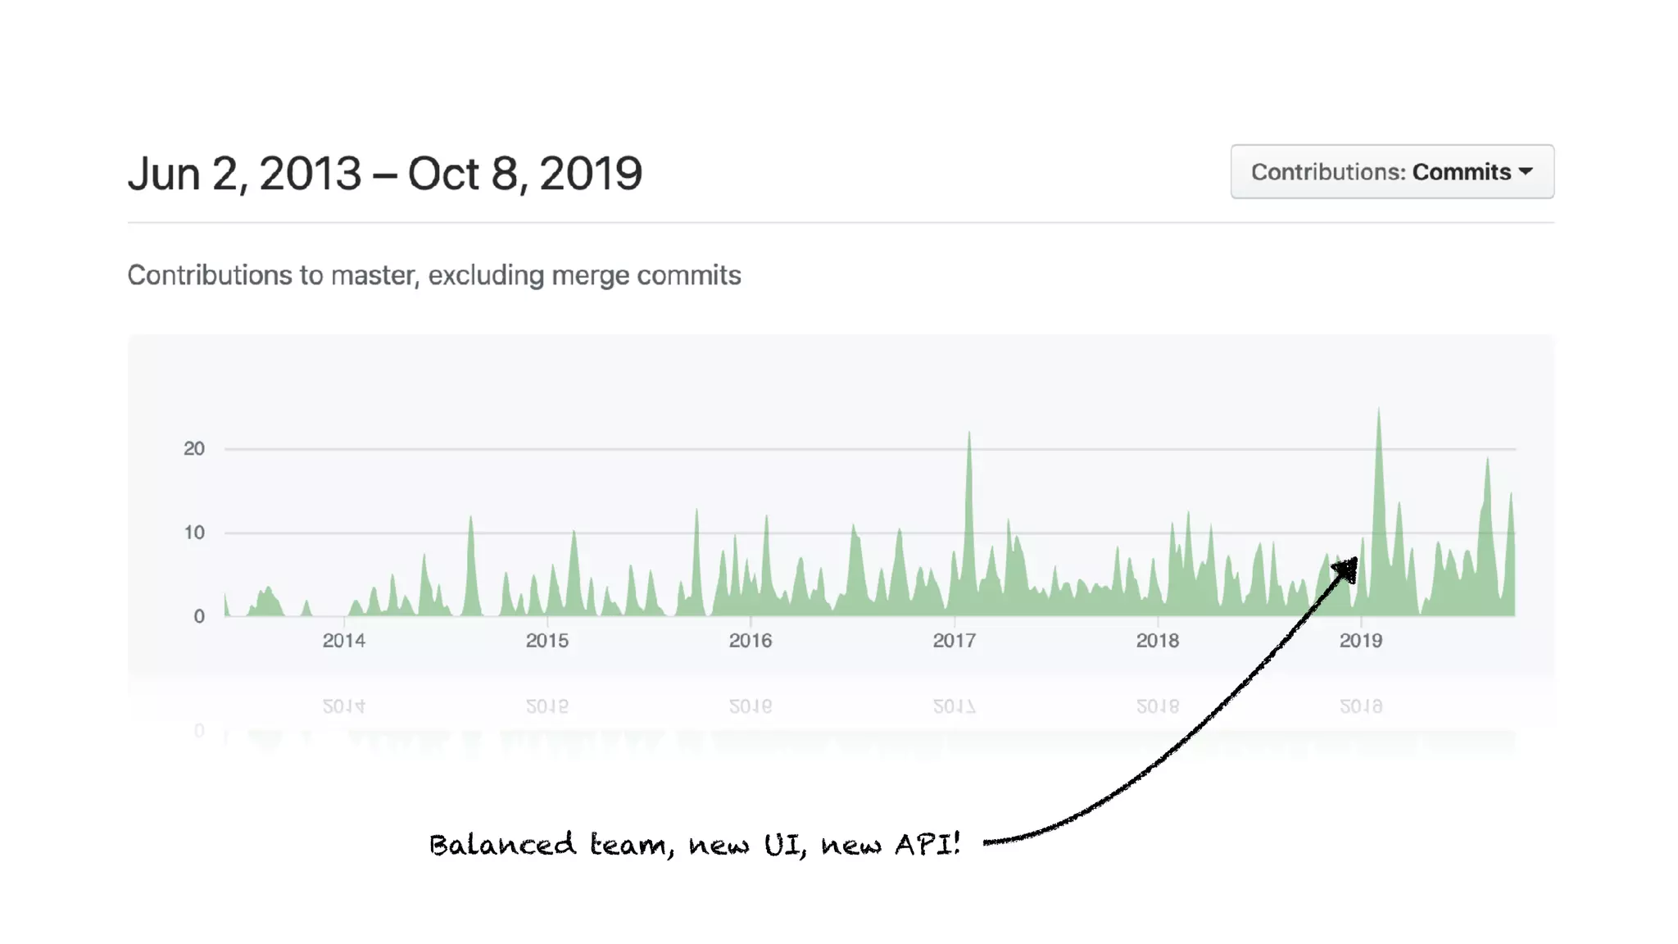Click the 2014 x-axis label
Viewport: 1678px width, 944px height.
[343, 641]
